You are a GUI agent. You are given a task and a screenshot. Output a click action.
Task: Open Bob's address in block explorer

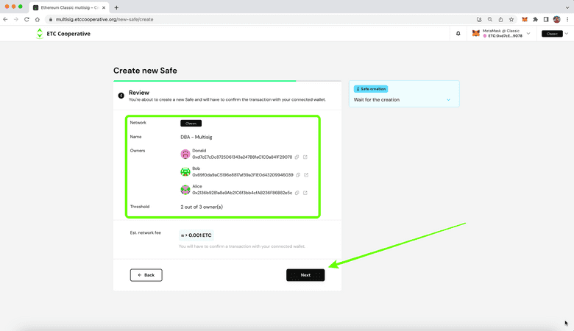pyautogui.click(x=306, y=175)
